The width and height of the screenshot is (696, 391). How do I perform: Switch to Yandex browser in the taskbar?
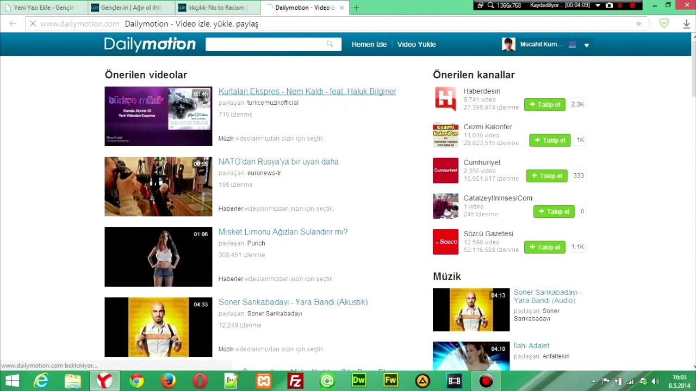[104, 381]
